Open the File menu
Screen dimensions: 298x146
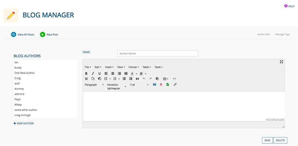pyautogui.click(x=88, y=67)
